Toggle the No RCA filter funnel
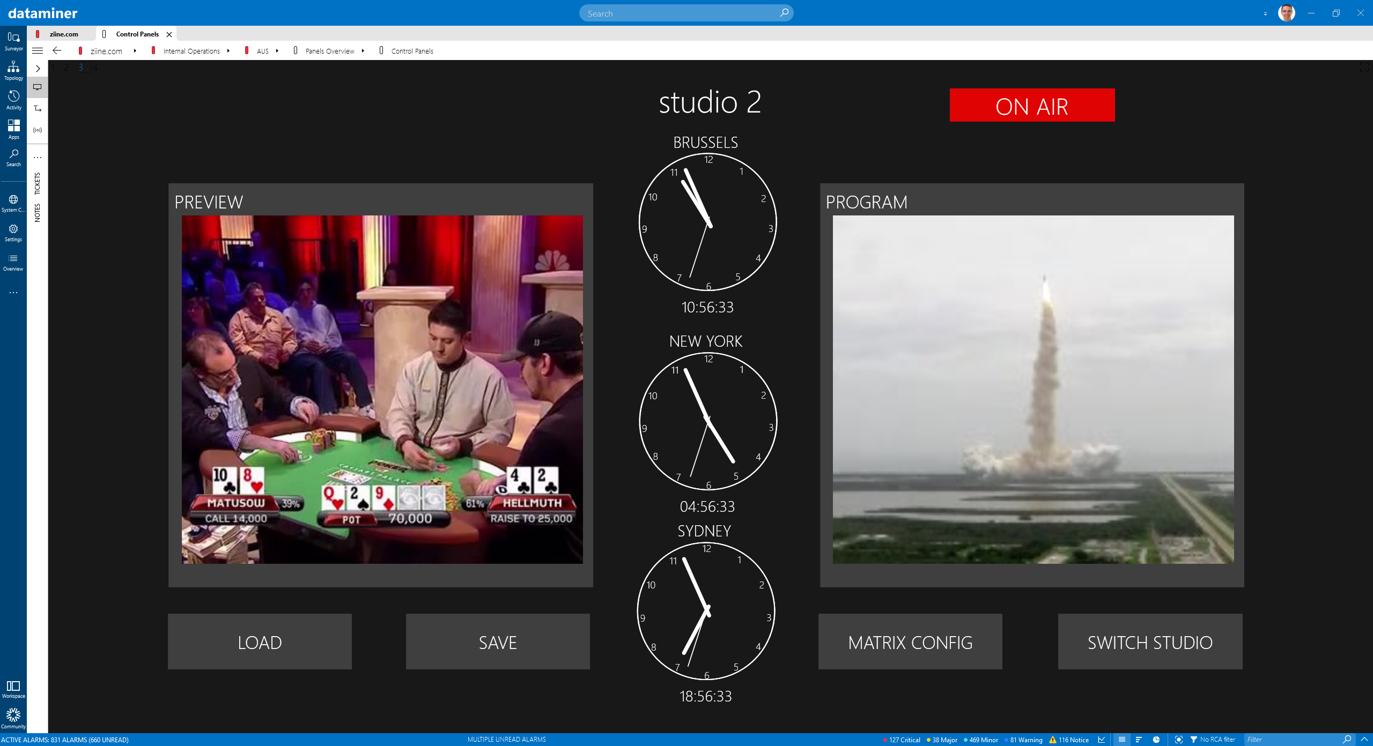The width and height of the screenshot is (1373, 746). click(1194, 740)
